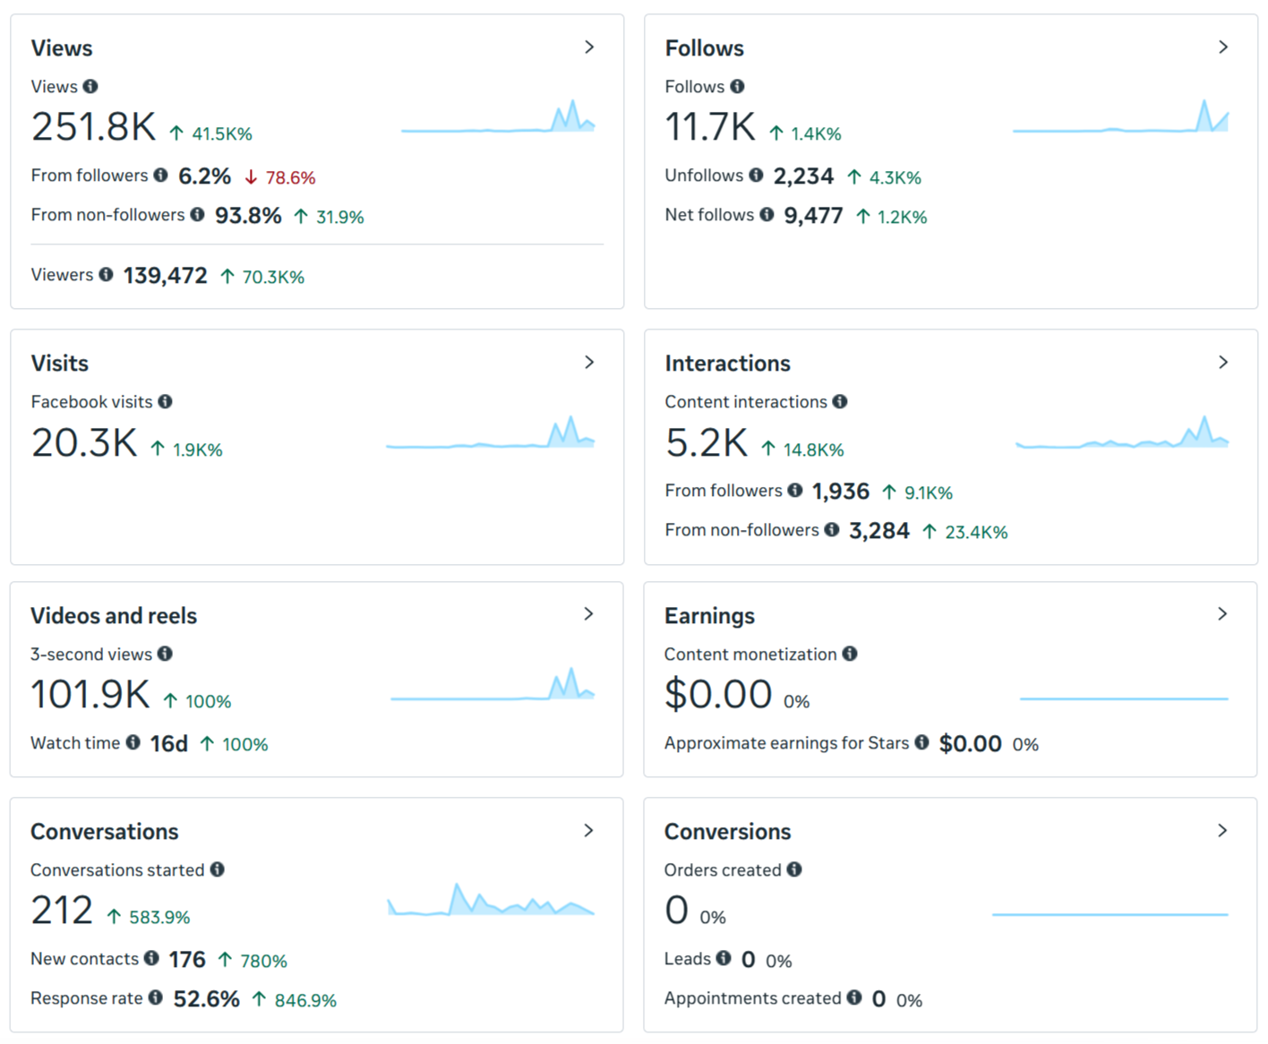Expand the Conversations card chevron

tap(588, 830)
